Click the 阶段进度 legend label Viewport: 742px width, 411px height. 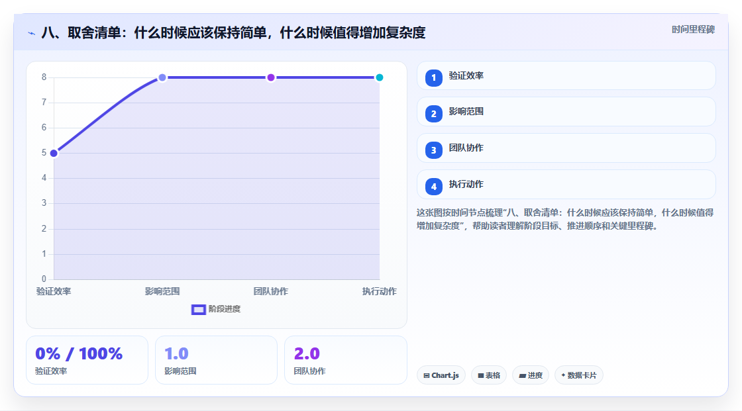[225, 309]
